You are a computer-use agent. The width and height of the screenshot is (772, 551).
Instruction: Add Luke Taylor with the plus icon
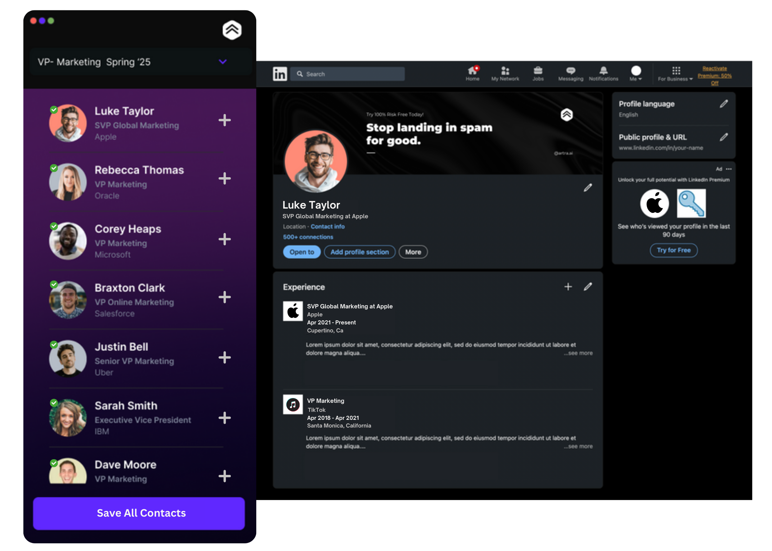coord(224,120)
